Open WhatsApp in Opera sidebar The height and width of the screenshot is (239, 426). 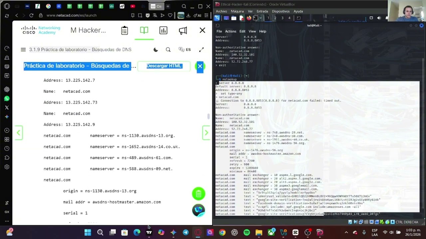click(x=7, y=99)
